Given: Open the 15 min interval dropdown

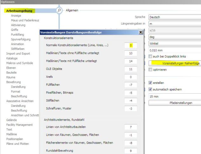Looking at the screenshot, I should [x=174, y=96].
